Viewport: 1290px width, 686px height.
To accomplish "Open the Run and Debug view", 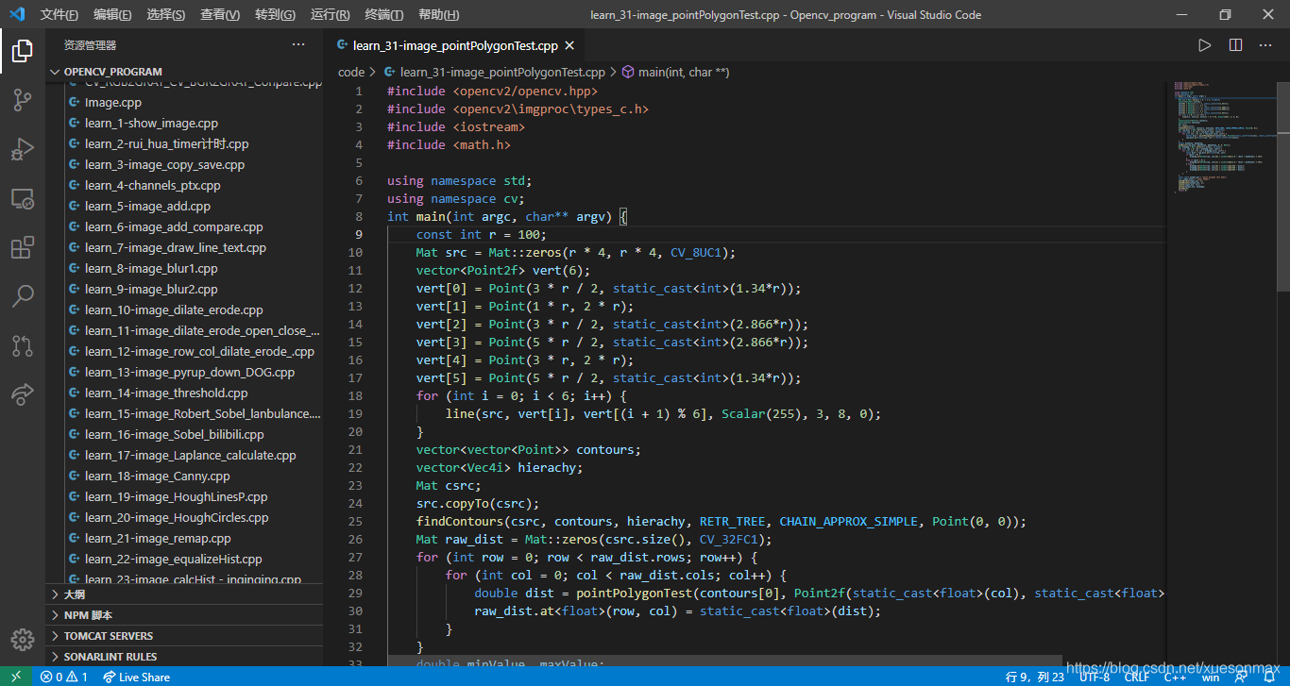I will [22, 149].
